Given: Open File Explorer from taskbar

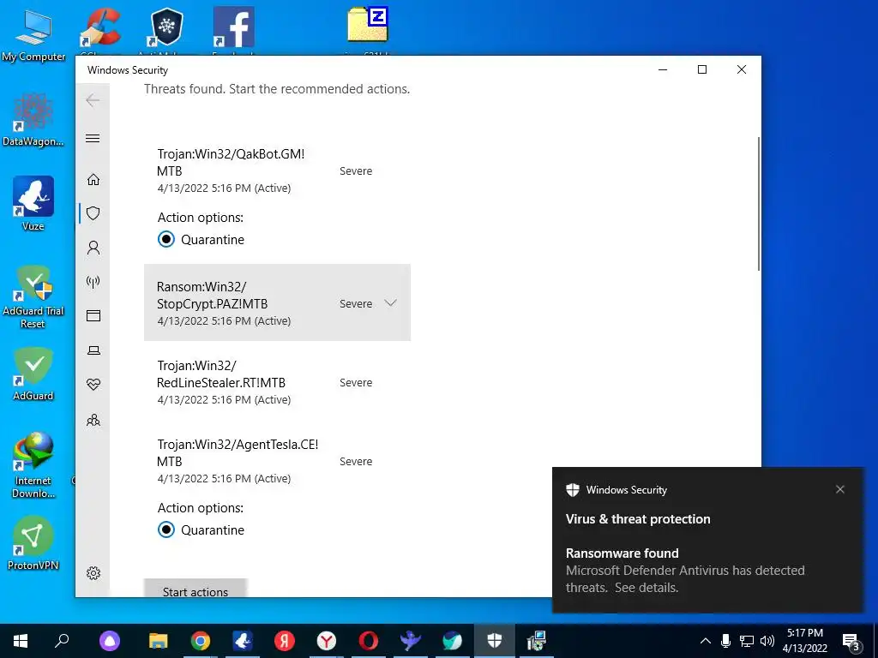Looking at the screenshot, I should (158, 641).
